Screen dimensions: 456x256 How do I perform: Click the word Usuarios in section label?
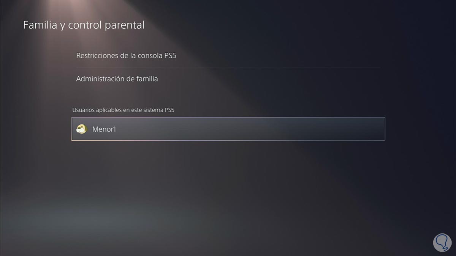tap(82, 110)
